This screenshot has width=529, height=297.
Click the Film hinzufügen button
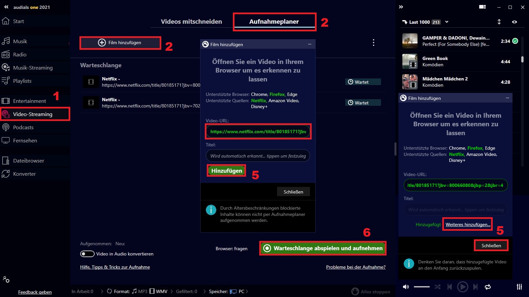[x=120, y=43]
